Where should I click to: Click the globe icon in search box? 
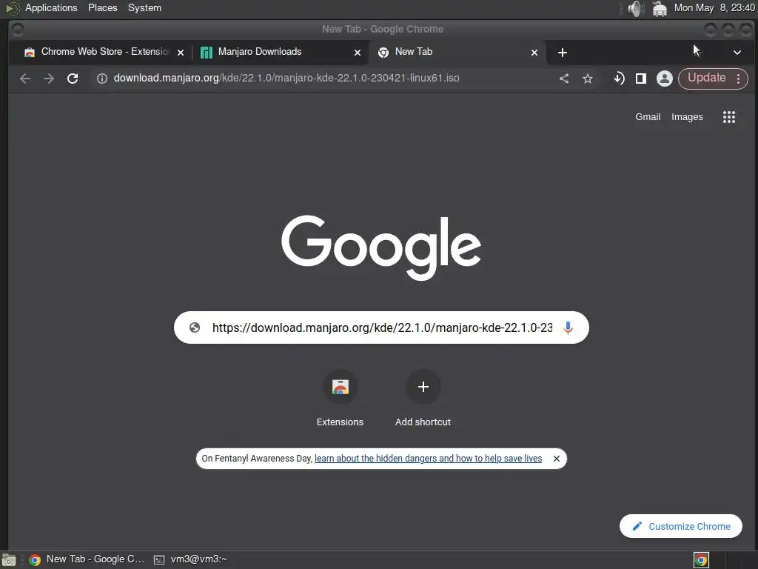[195, 327]
